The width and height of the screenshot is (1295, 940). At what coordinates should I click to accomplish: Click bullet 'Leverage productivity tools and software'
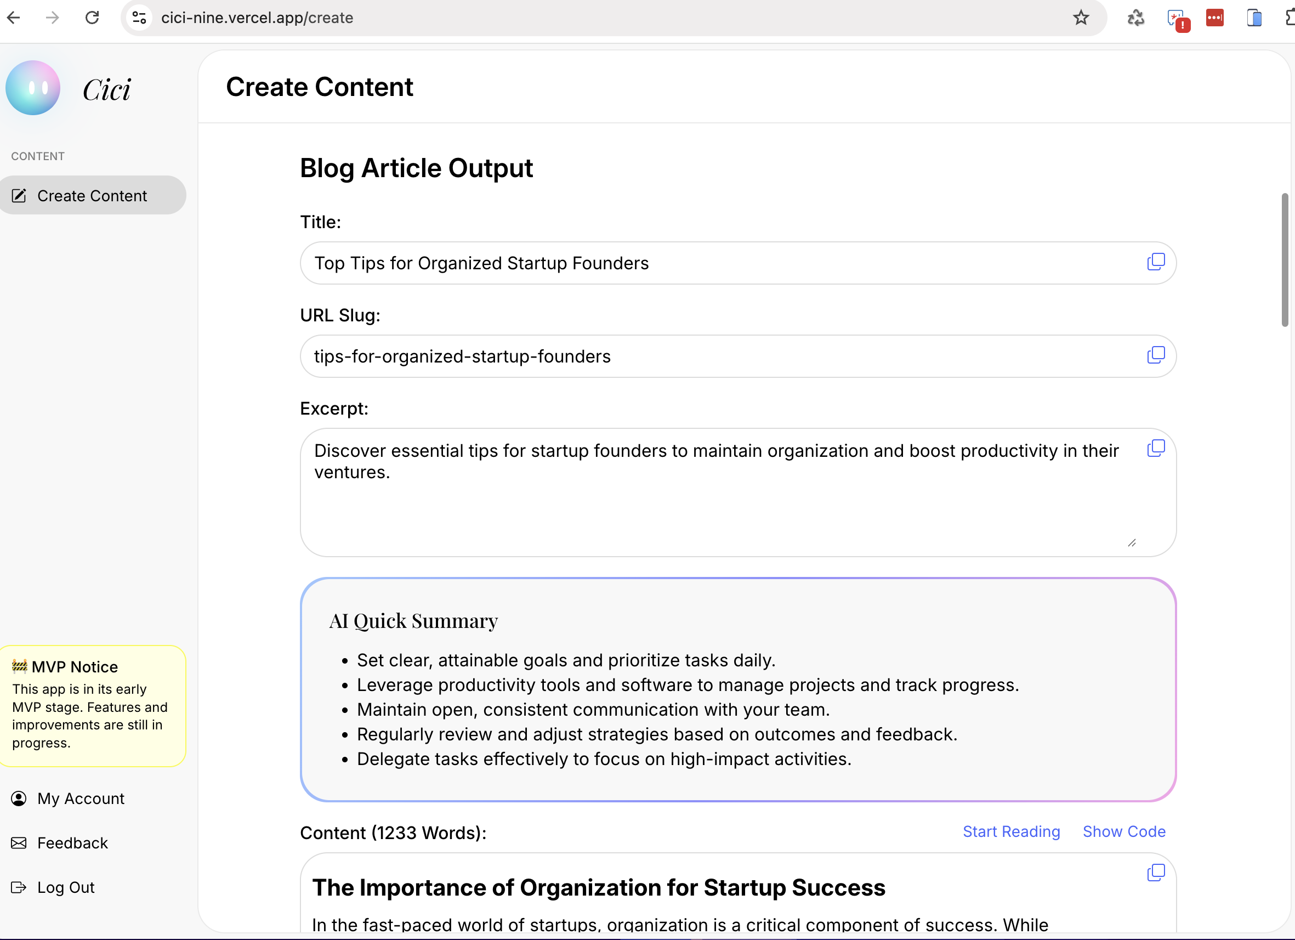click(x=688, y=685)
